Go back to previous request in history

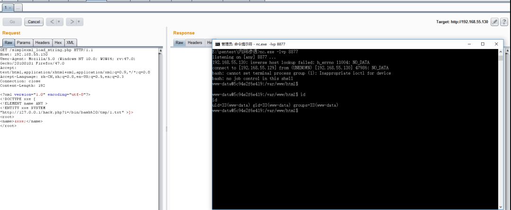tap(52, 22)
